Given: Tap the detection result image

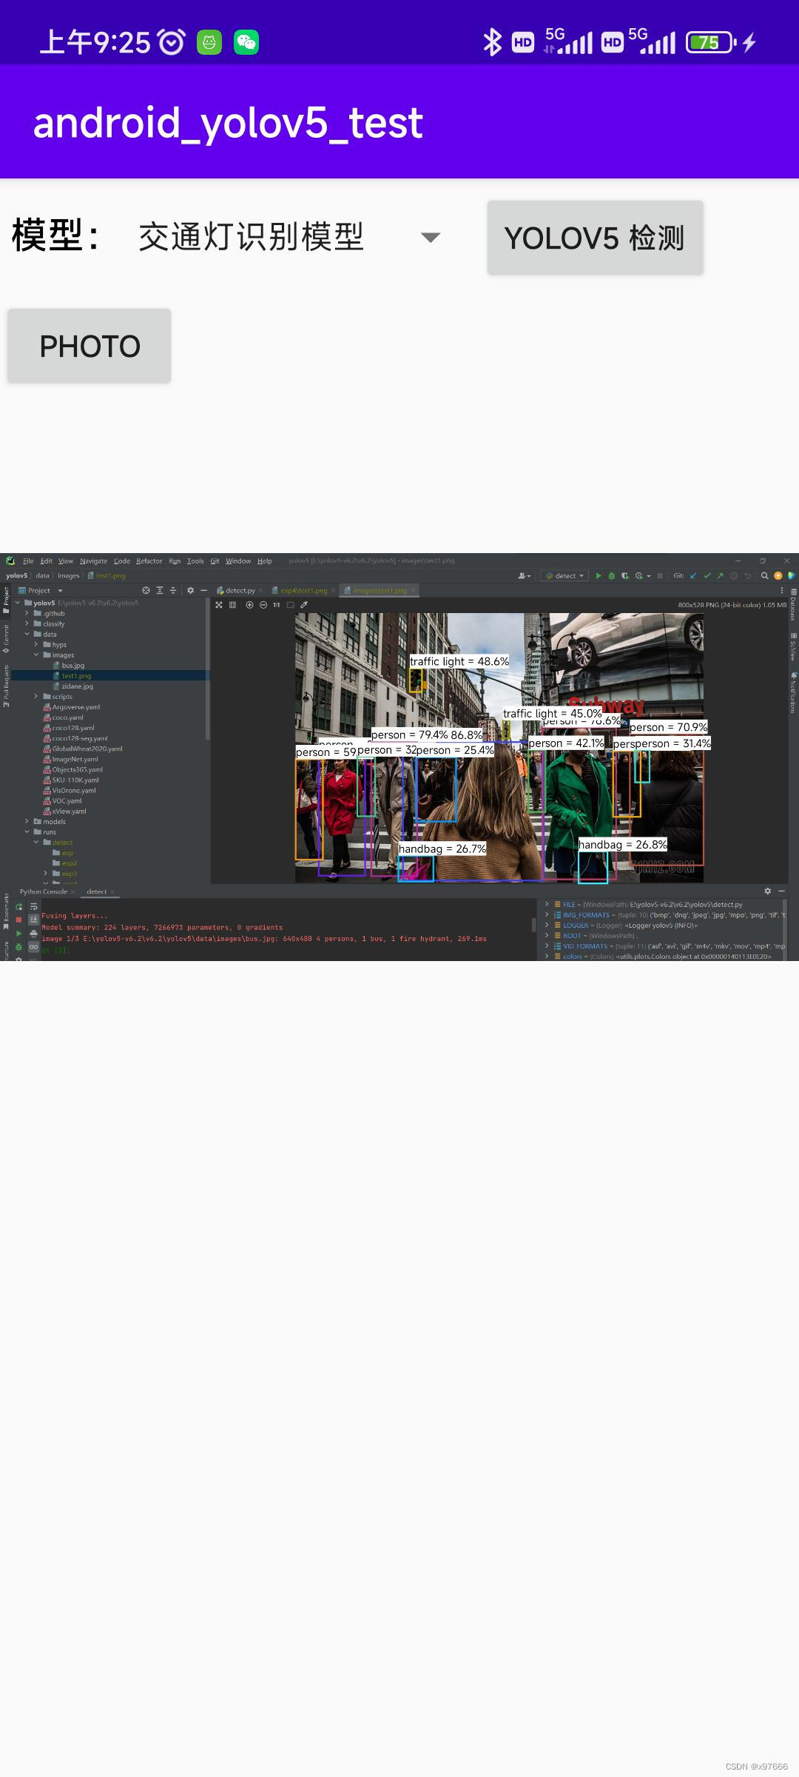Looking at the screenshot, I should point(399,757).
